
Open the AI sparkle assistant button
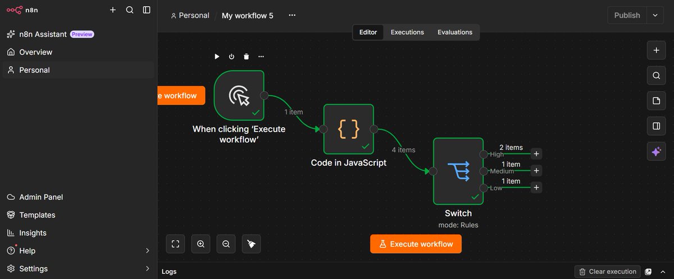[x=656, y=151]
